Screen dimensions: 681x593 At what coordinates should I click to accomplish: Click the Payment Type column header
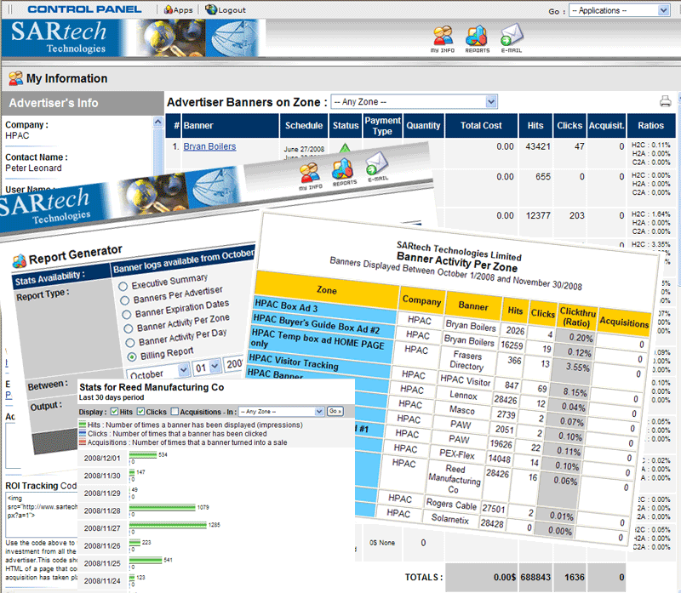(x=382, y=125)
